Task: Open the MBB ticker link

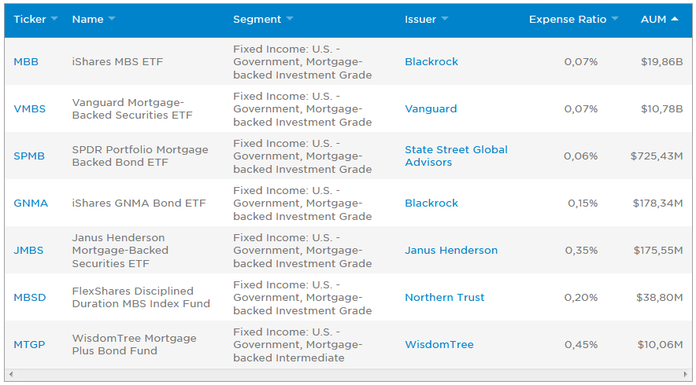Action: point(26,61)
